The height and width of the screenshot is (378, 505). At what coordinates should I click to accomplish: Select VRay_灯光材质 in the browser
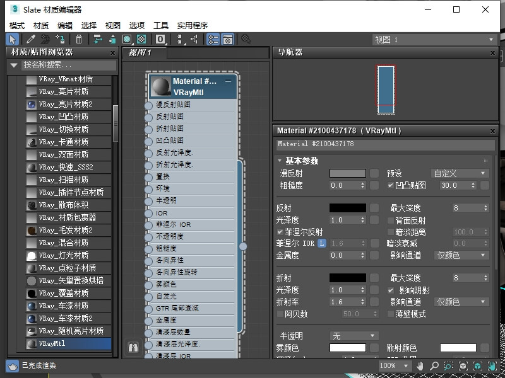pos(69,255)
